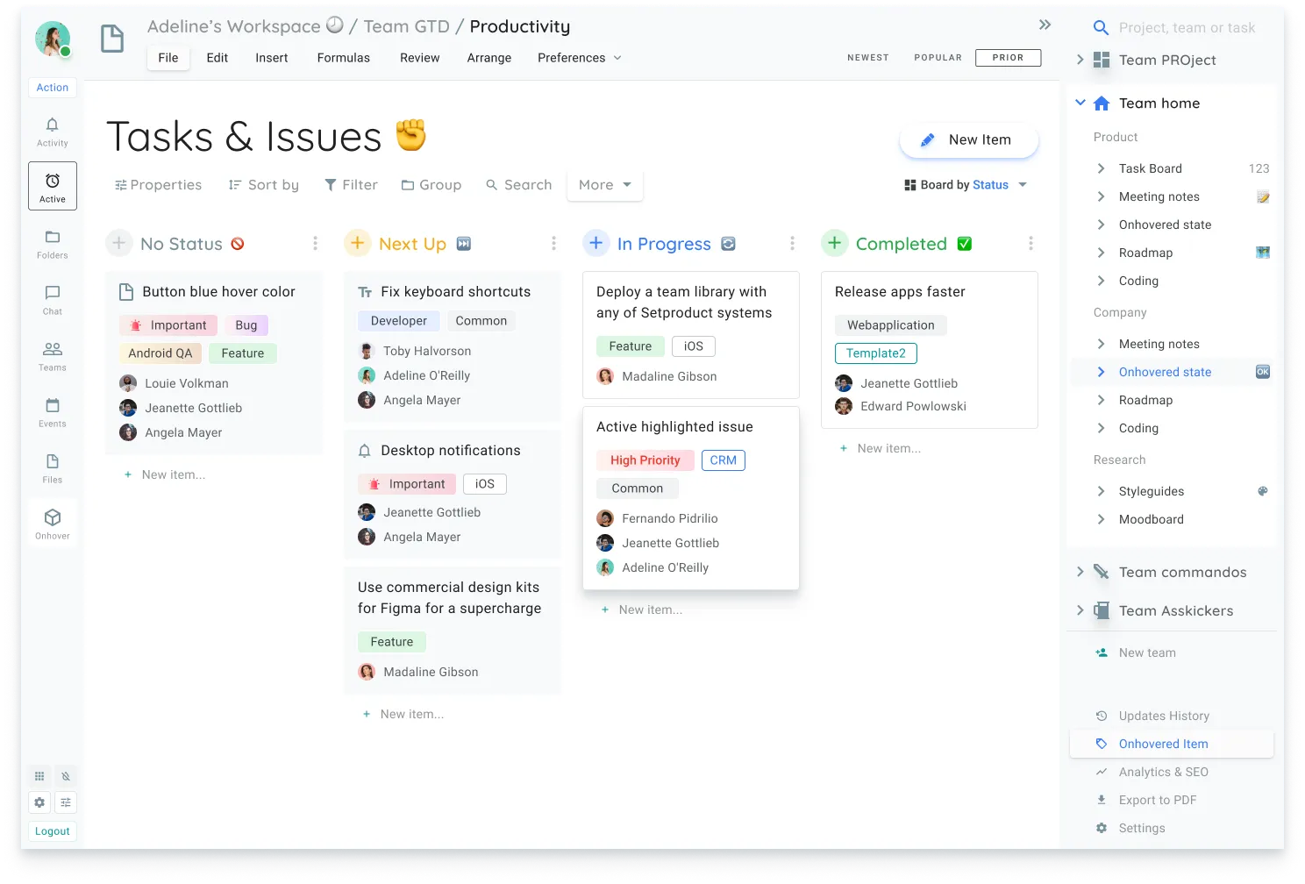1305x884 pixels.
Task: Click the Logout button
Action: pyautogui.click(x=52, y=831)
